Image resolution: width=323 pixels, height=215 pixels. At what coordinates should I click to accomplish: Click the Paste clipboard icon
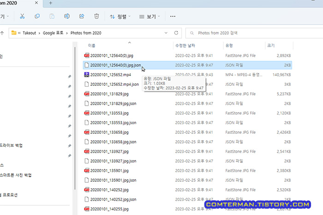point(52,16)
